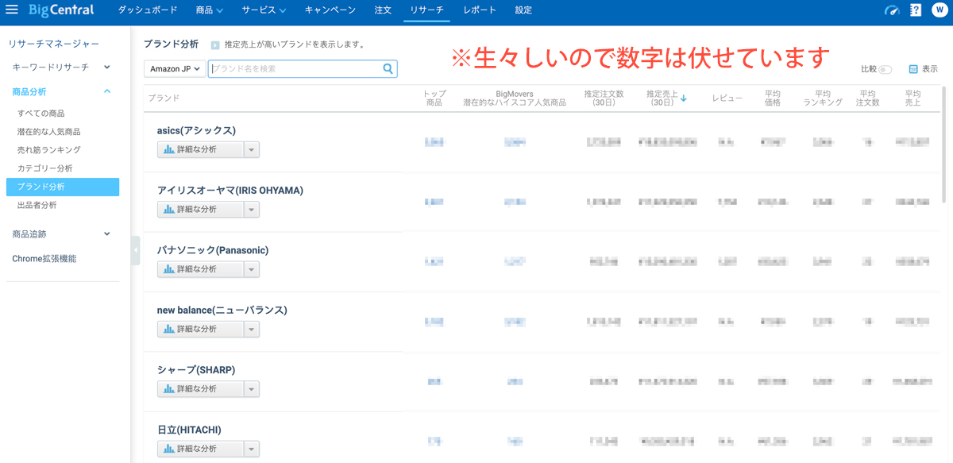Click the new balance(ニューバランス) brand name
The width and height of the screenshot is (953, 463).
[x=222, y=311]
